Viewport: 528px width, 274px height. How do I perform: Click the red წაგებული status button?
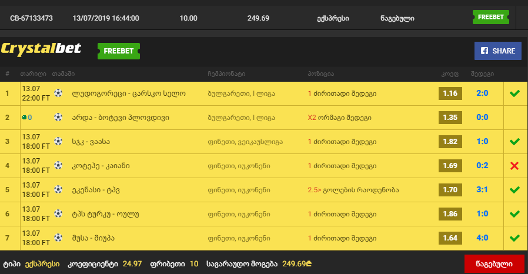tap(494, 264)
